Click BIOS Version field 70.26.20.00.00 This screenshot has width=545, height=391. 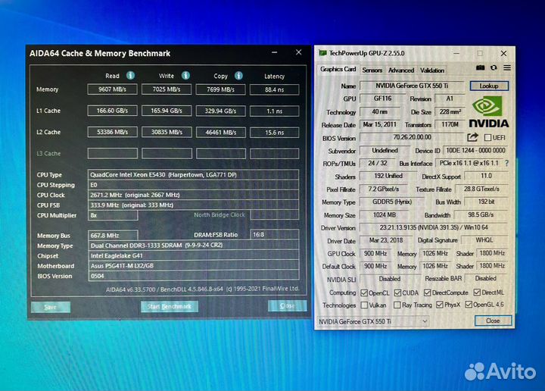tap(412, 137)
